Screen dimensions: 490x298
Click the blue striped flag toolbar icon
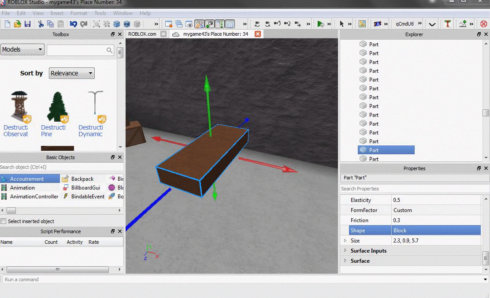tap(378, 24)
